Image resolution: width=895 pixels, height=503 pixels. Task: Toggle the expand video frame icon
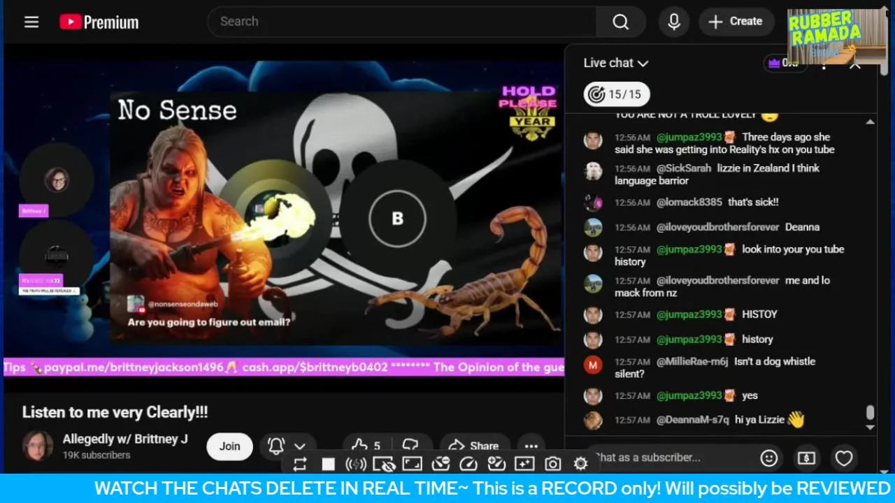412,464
